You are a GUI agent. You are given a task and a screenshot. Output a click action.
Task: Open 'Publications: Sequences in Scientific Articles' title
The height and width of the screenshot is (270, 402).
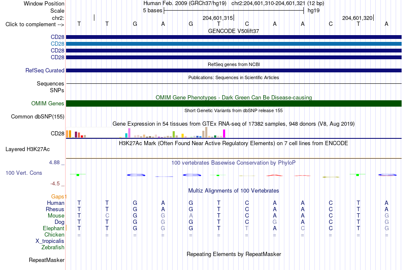234,77
